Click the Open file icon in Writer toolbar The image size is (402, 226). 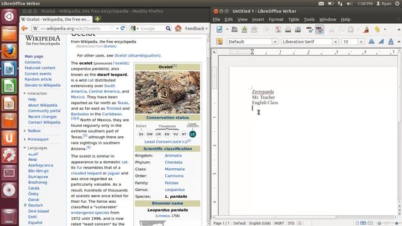[234, 30]
